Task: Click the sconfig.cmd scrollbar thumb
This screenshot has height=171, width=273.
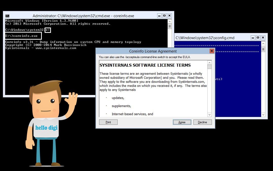Action: pos(263,49)
